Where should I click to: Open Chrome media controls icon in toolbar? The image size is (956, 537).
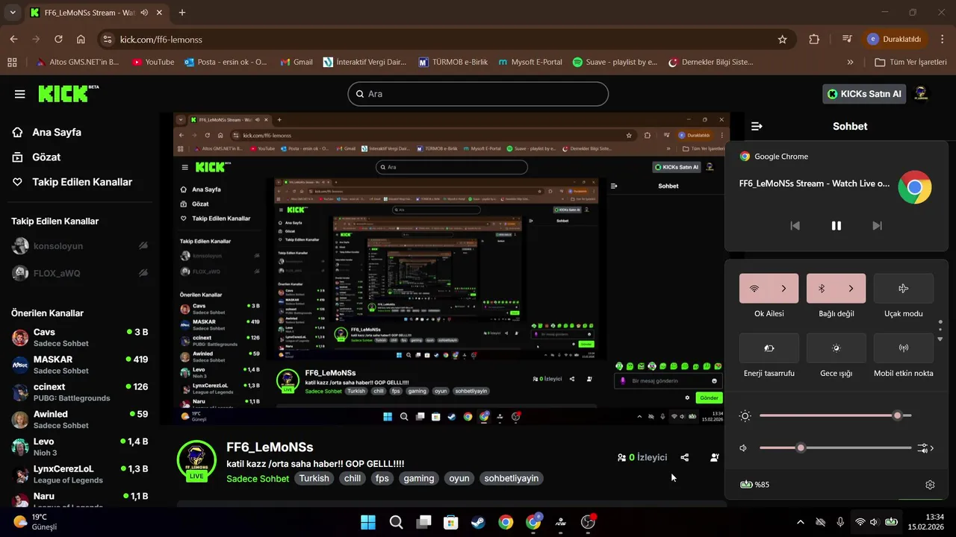(x=847, y=39)
